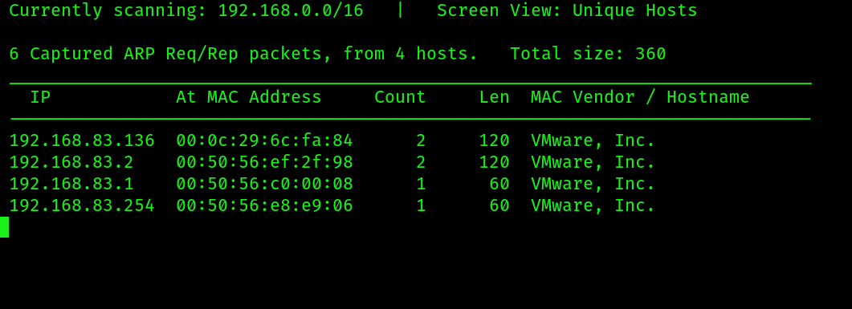Click the green terminal cursor block
The width and height of the screenshot is (852, 309).
click(4, 227)
